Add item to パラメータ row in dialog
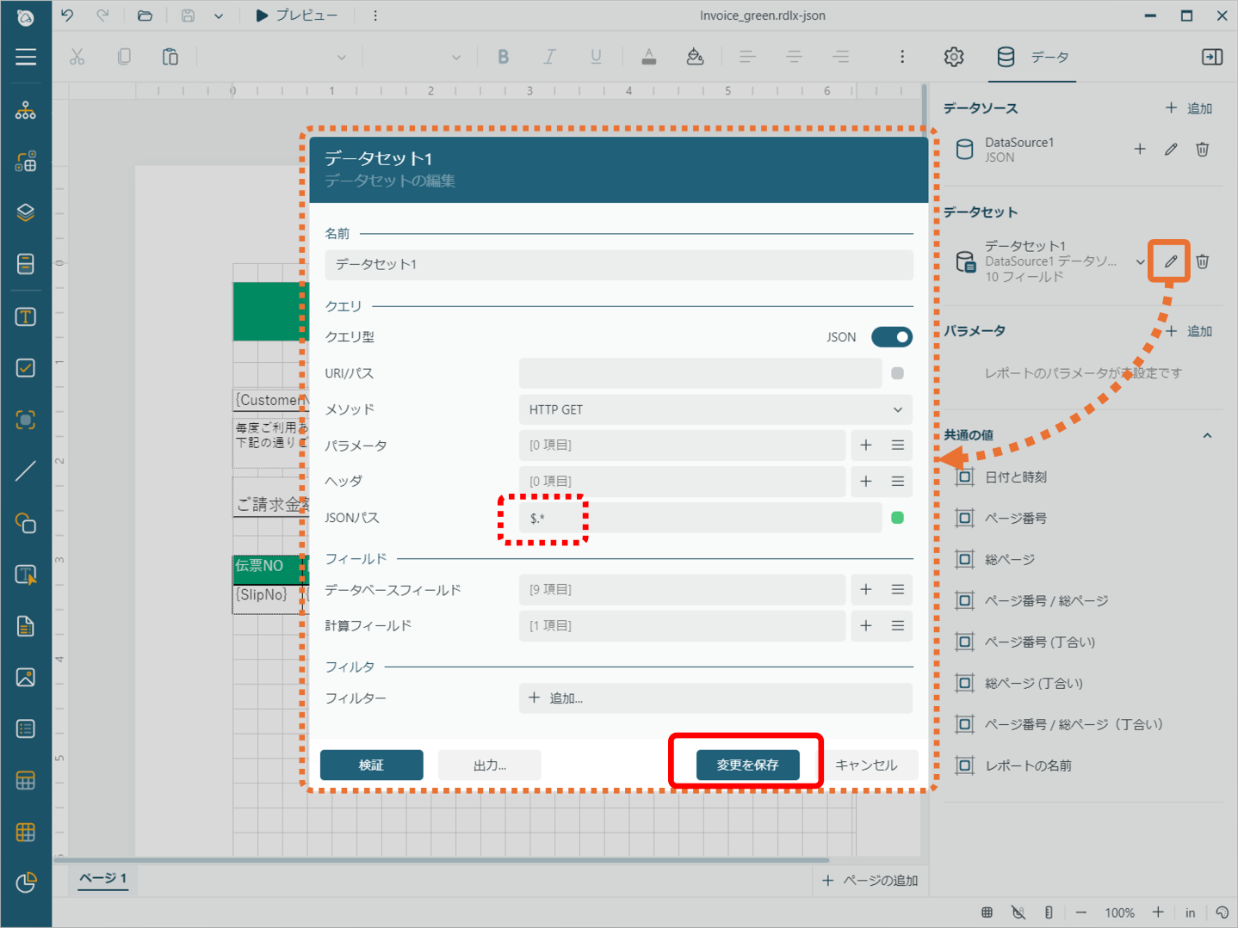 866,446
